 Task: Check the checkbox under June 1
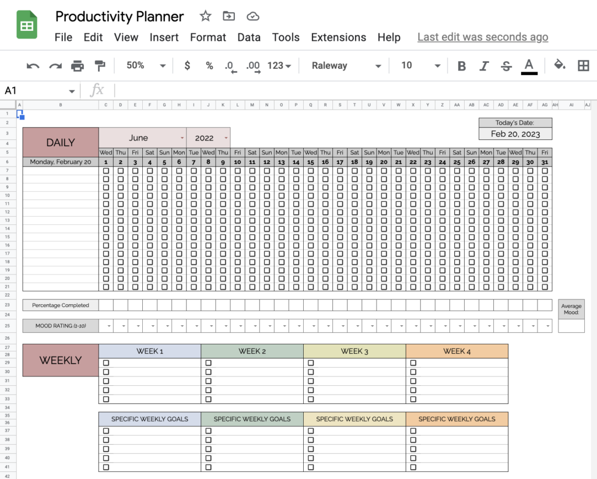106,170
